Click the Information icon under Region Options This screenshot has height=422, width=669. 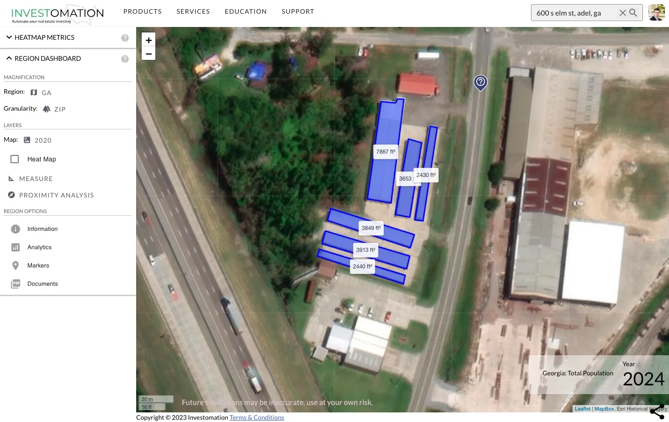[x=15, y=229]
